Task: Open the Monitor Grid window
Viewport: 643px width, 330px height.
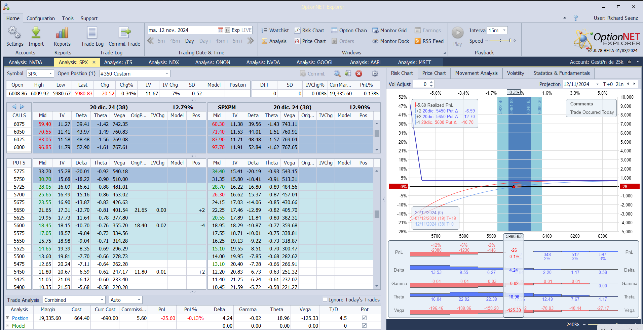Action: pyautogui.click(x=389, y=31)
